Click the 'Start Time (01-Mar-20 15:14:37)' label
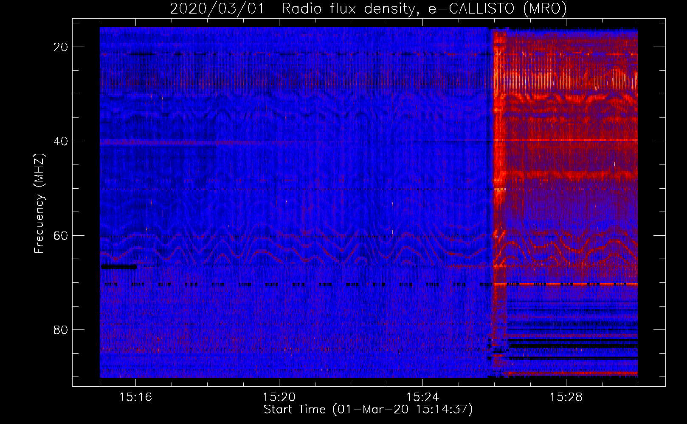The image size is (687, 424). 368,410
